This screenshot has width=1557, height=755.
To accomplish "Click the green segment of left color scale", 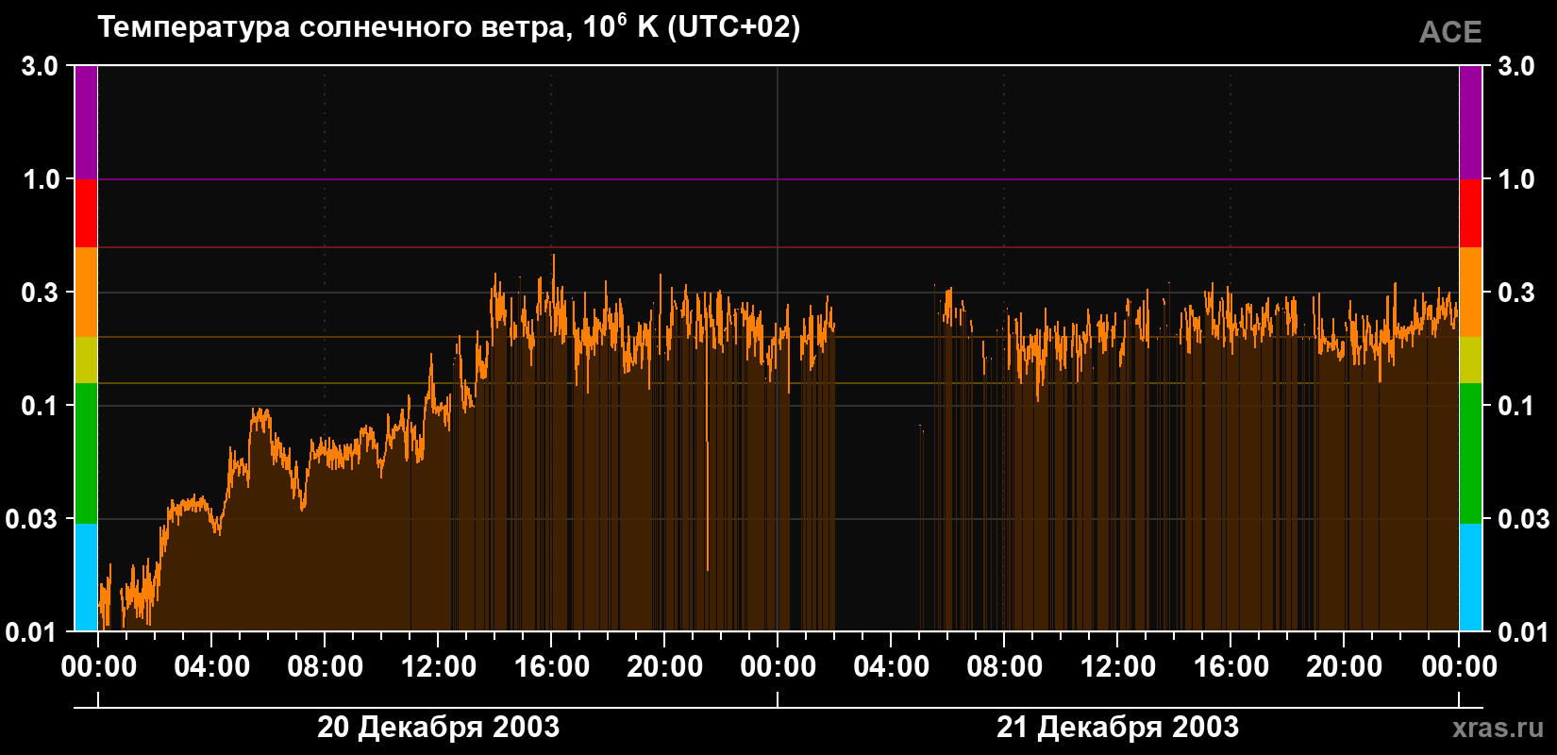I will click(86, 453).
